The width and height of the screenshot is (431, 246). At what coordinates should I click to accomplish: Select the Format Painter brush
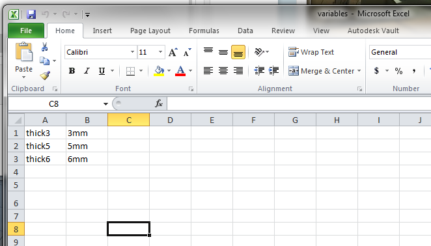45,75
